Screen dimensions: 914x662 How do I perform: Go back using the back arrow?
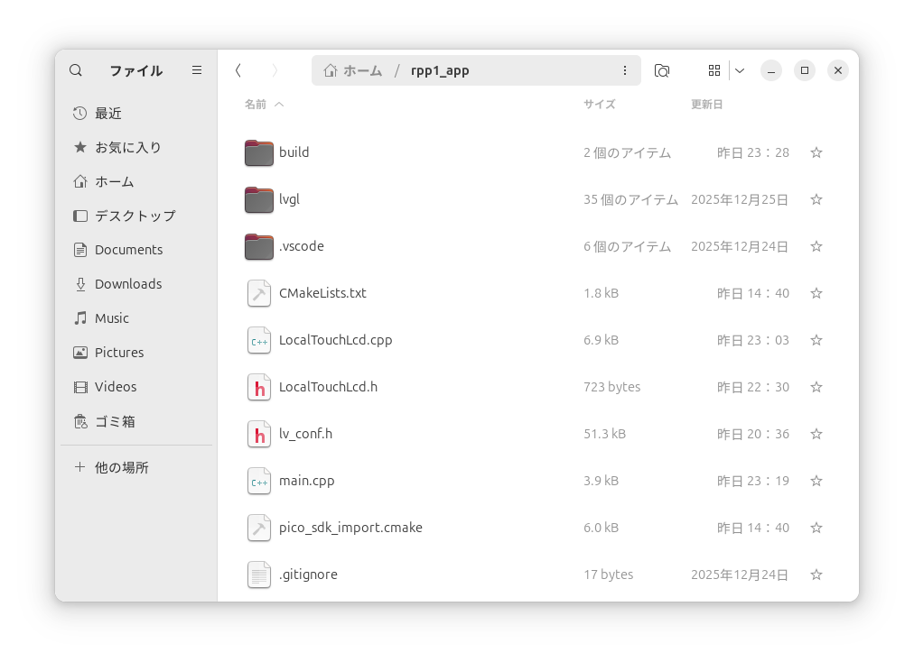[238, 69]
